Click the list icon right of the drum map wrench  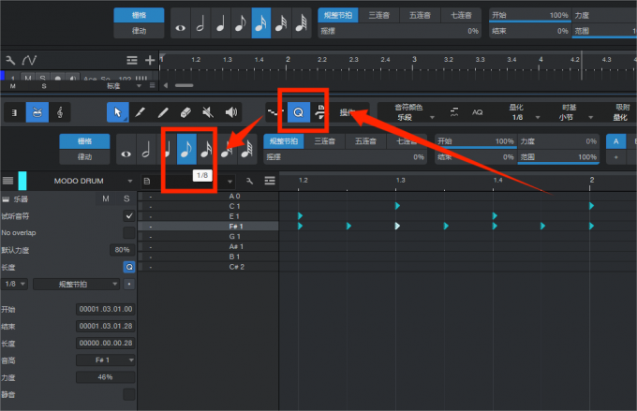click(270, 181)
